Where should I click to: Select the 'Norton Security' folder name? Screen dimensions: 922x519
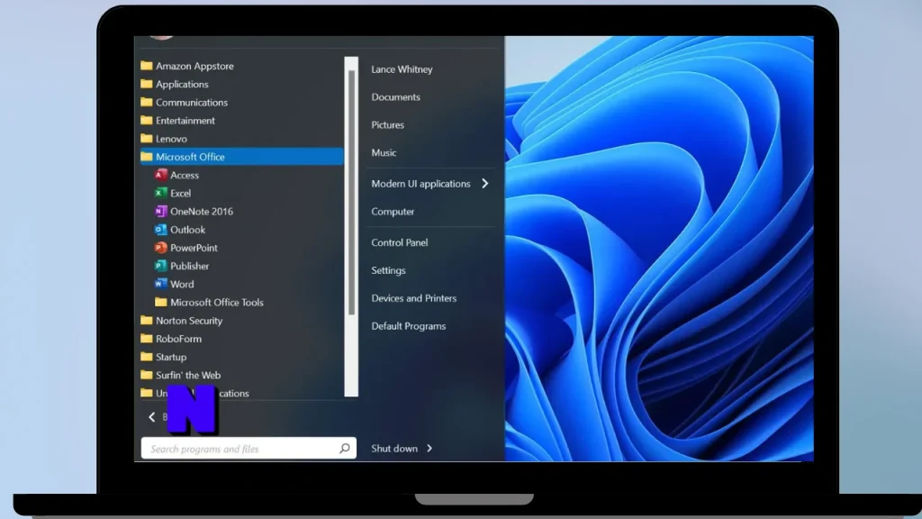pyautogui.click(x=189, y=321)
